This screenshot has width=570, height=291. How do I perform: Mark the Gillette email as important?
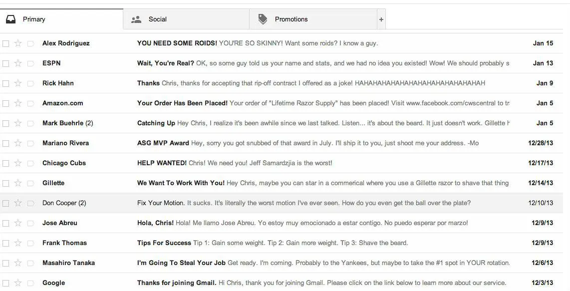(x=30, y=183)
